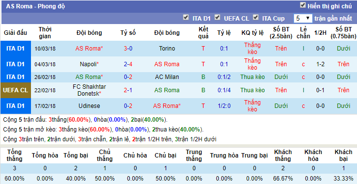357x184 pixels.
Task: Click the ITA D1 badge on the Udinese row
Action: [15, 106]
